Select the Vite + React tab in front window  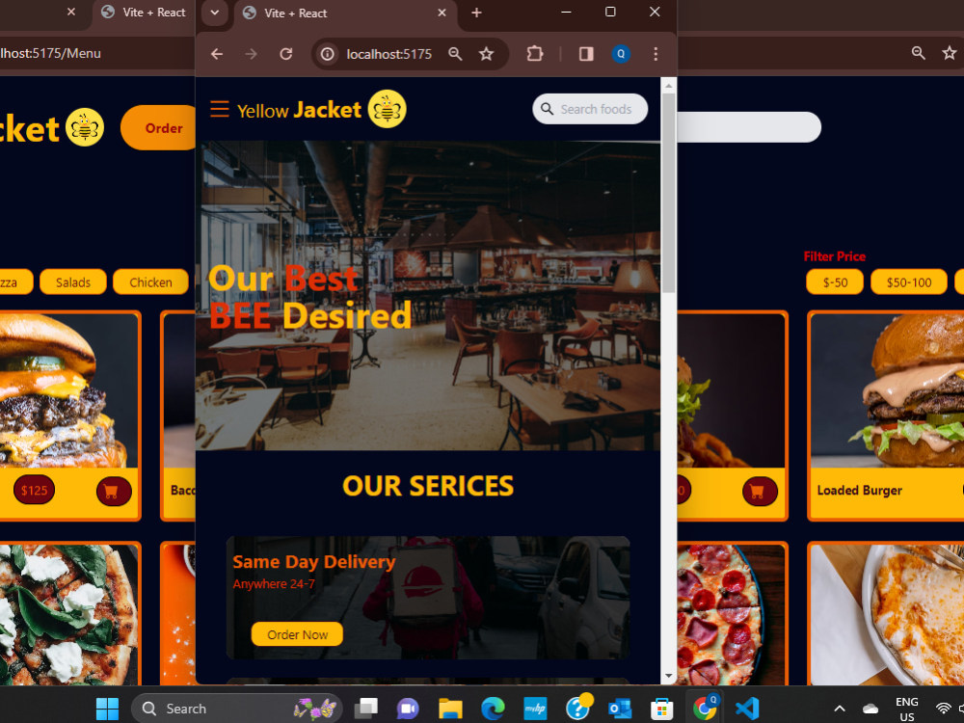click(x=344, y=13)
